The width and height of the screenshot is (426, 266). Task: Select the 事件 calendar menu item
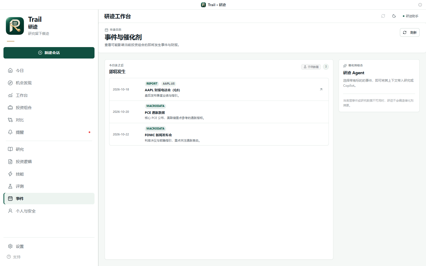tap(49, 199)
